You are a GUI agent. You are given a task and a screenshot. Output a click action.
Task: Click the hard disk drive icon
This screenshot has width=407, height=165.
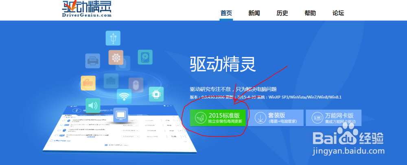point(145,57)
